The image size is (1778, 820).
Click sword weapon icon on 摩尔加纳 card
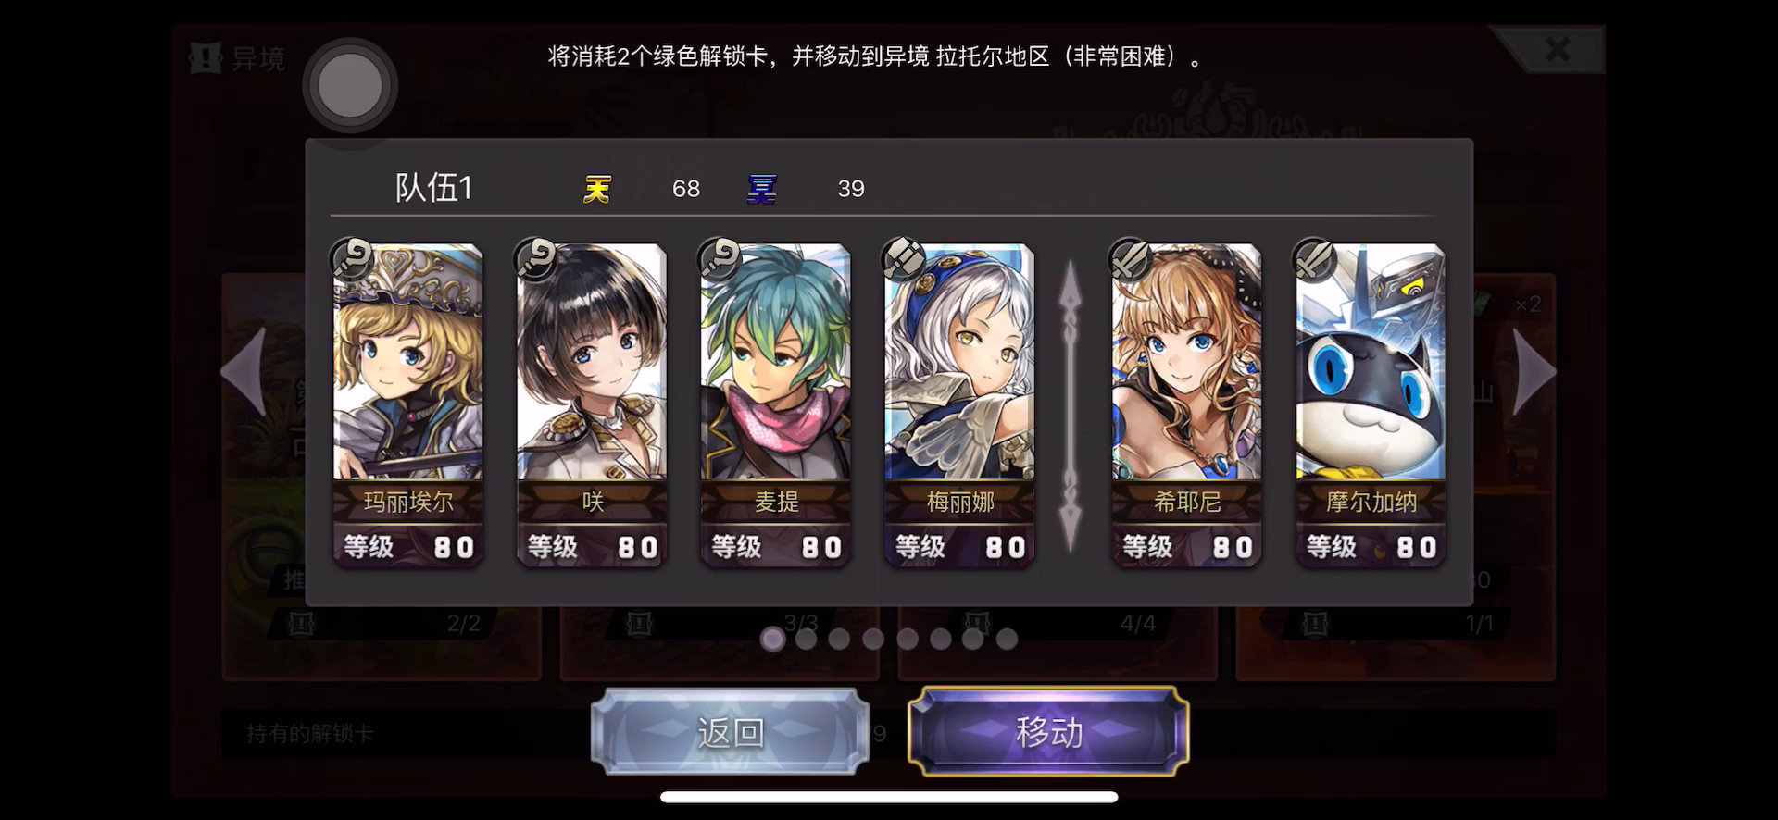click(1313, 258)
